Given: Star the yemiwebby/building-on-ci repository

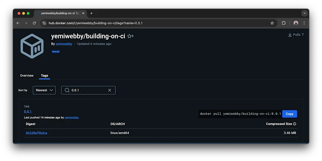Looking at the screenshot, I should coord(129,36).
